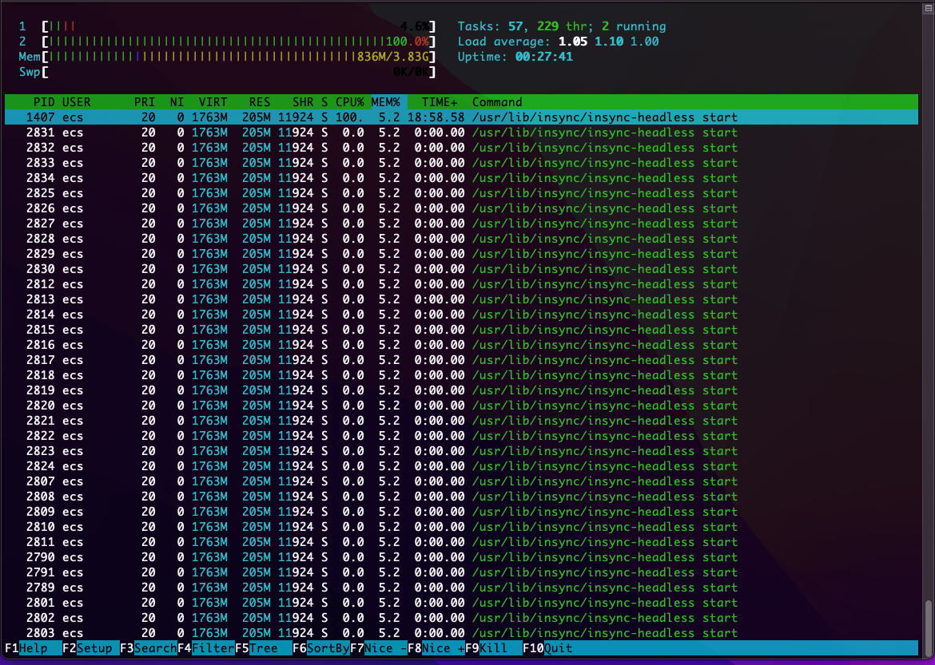Click Nice + to lower priority
Screen dimensions: 935x665
point(440,648)
